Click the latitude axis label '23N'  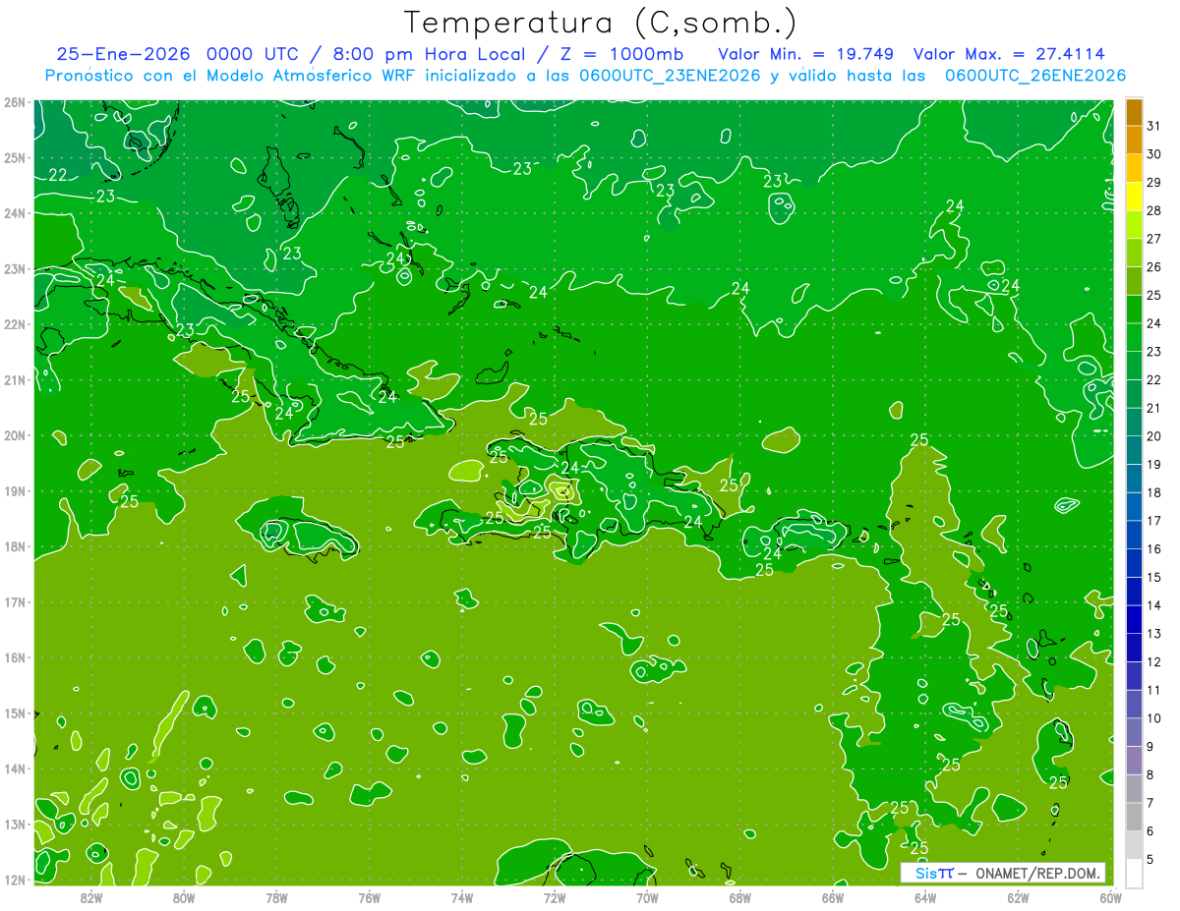[15, 268]
